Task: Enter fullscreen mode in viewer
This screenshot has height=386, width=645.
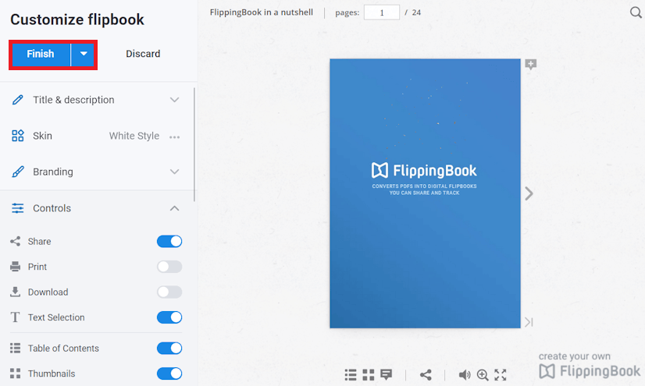Action: [501, 375]
